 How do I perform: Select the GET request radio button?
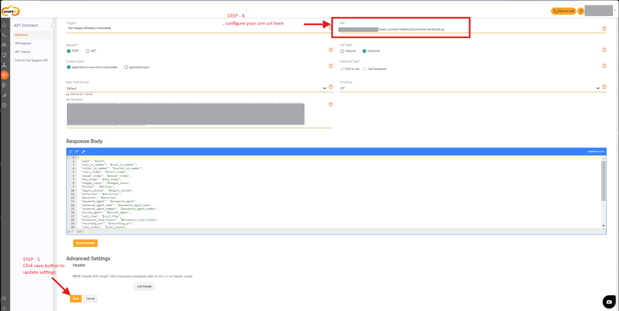pyautogui.click(x=87, y=51)
